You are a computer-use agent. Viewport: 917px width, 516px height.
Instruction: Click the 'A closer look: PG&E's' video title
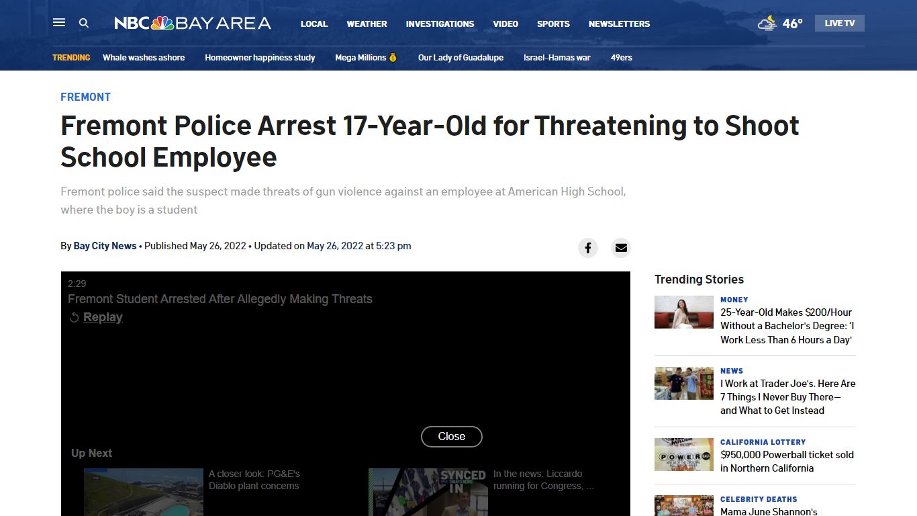[254, 480]
